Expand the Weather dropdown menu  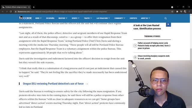tap(63, 18)
